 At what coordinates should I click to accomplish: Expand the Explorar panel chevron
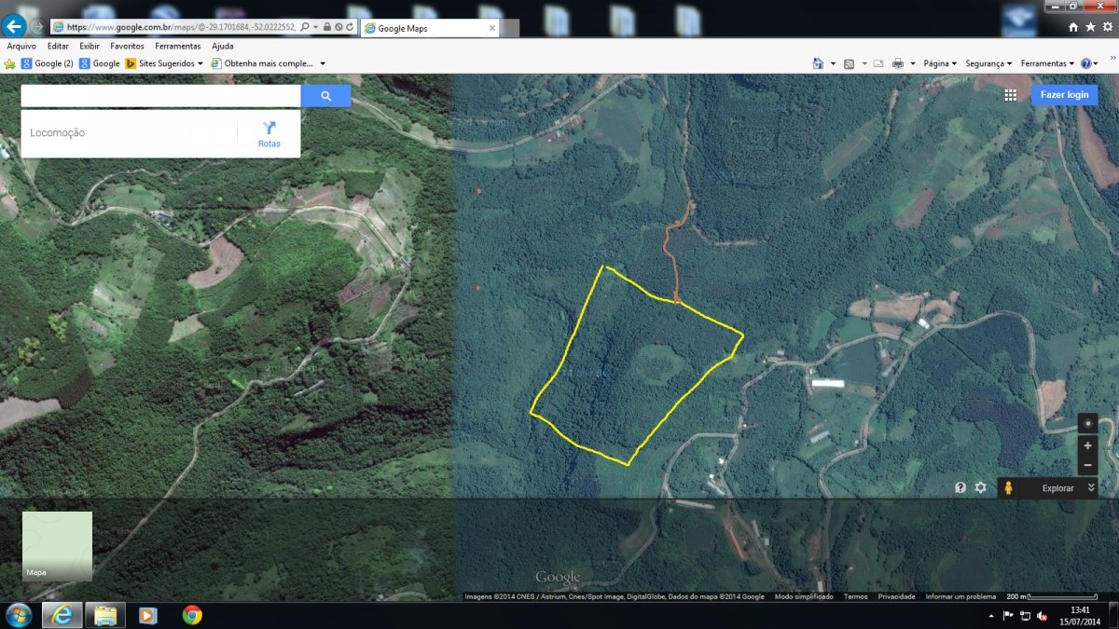coord(1091,487)
